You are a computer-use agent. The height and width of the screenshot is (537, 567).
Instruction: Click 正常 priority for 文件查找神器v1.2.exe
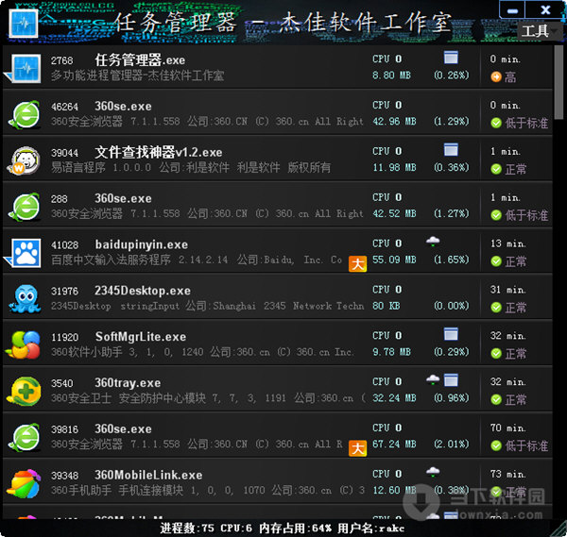click(x=516, y=169)
